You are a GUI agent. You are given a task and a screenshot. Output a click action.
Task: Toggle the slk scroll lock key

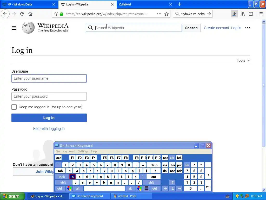point(172,158)
